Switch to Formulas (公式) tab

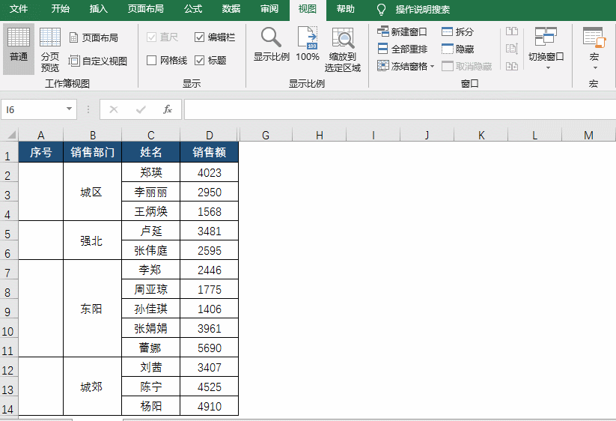pos(193,9)
